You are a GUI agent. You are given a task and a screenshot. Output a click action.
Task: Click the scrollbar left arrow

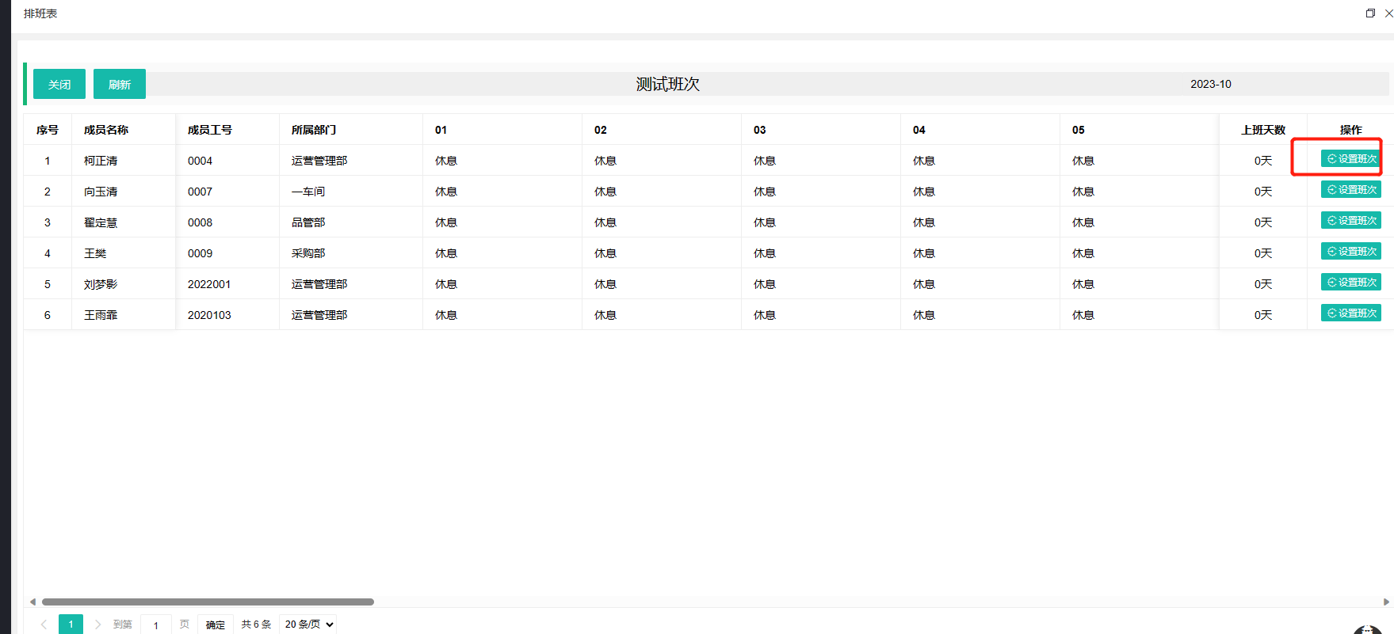32,602
